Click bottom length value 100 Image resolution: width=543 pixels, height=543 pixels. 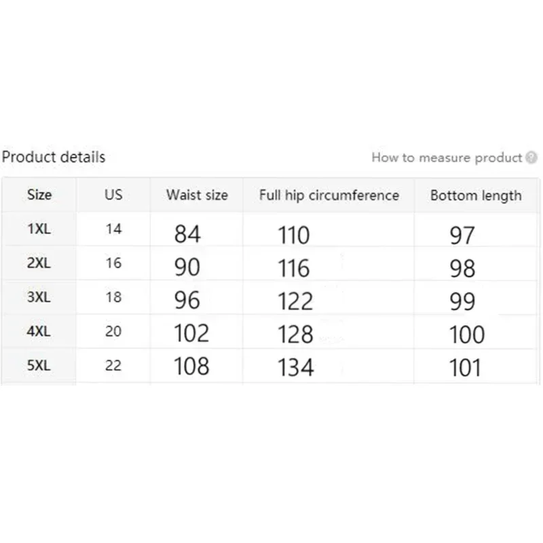tap(466, 334)
